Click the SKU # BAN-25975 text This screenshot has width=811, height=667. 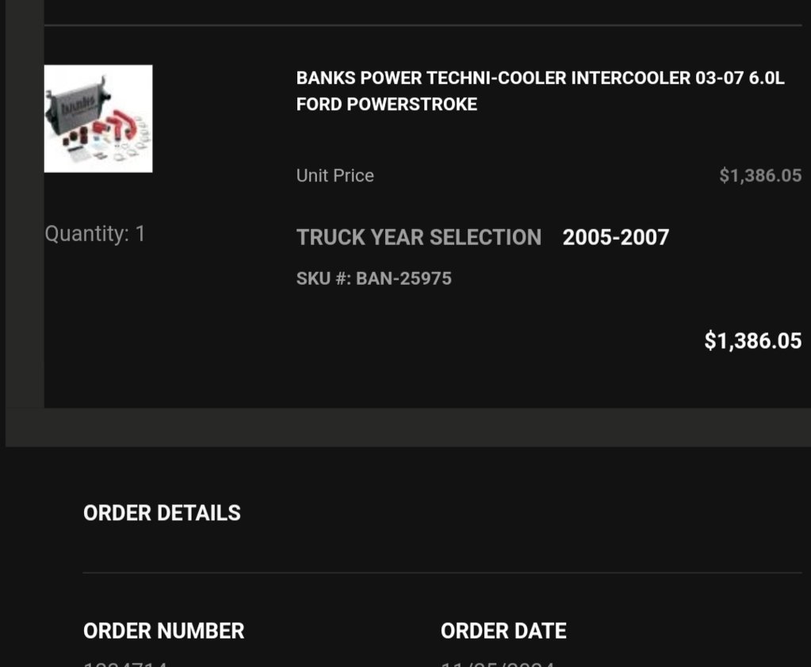point(374,278)
